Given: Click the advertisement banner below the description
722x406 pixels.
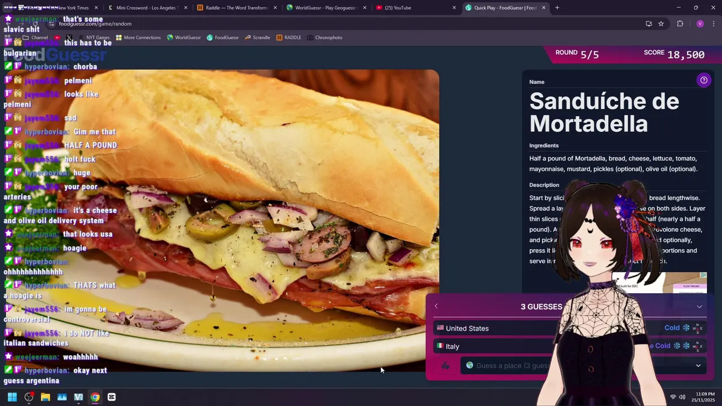Looking at the screenshot, I should (659, 283).
